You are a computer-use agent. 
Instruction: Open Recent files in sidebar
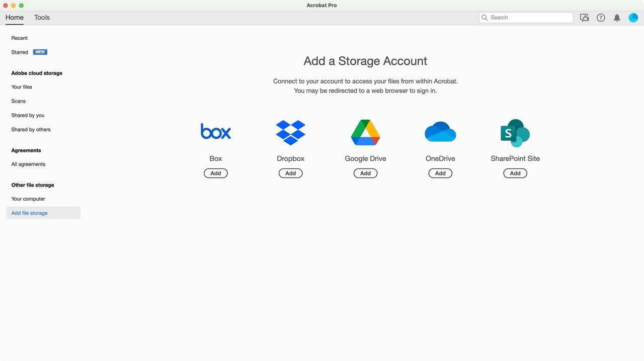click(20, 38)
